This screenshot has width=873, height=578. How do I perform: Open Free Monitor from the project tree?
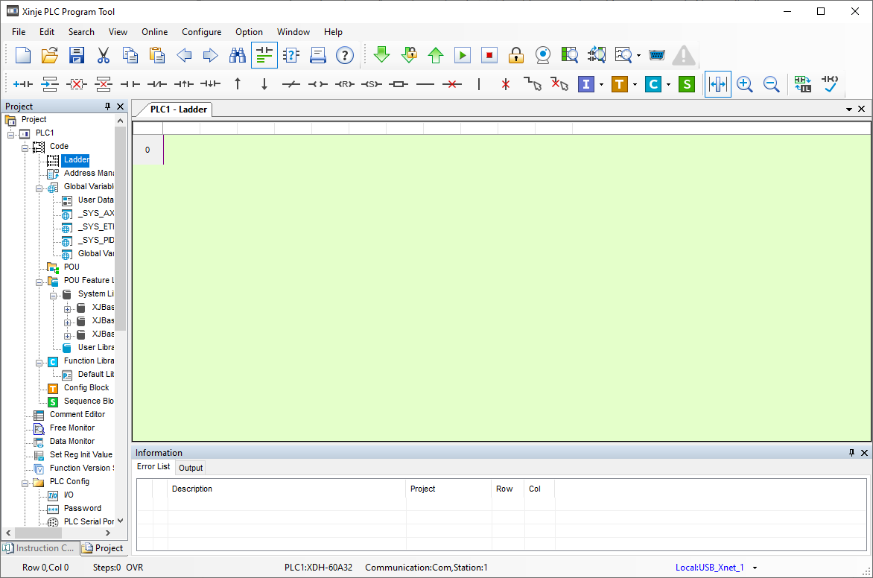72,428
